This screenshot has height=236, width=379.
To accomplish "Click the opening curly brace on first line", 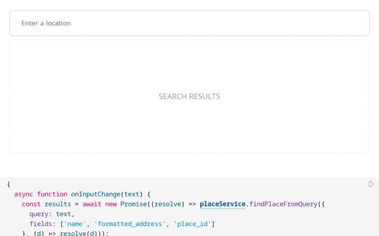I will [x=9, y=184].
